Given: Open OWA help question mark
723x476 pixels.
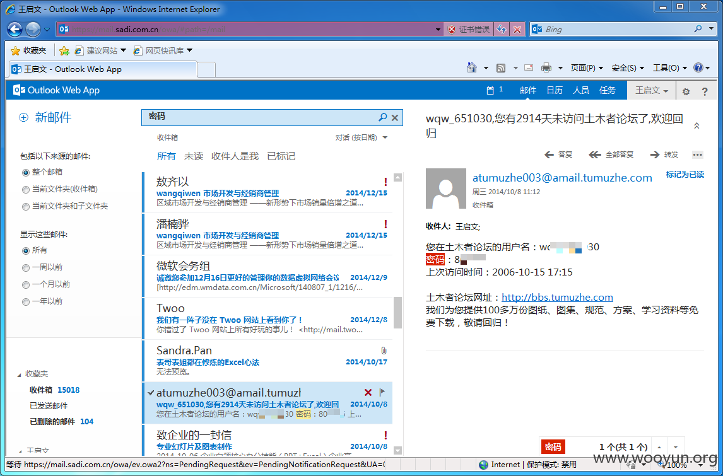Looking at the screenshot, I should (705, 91).
